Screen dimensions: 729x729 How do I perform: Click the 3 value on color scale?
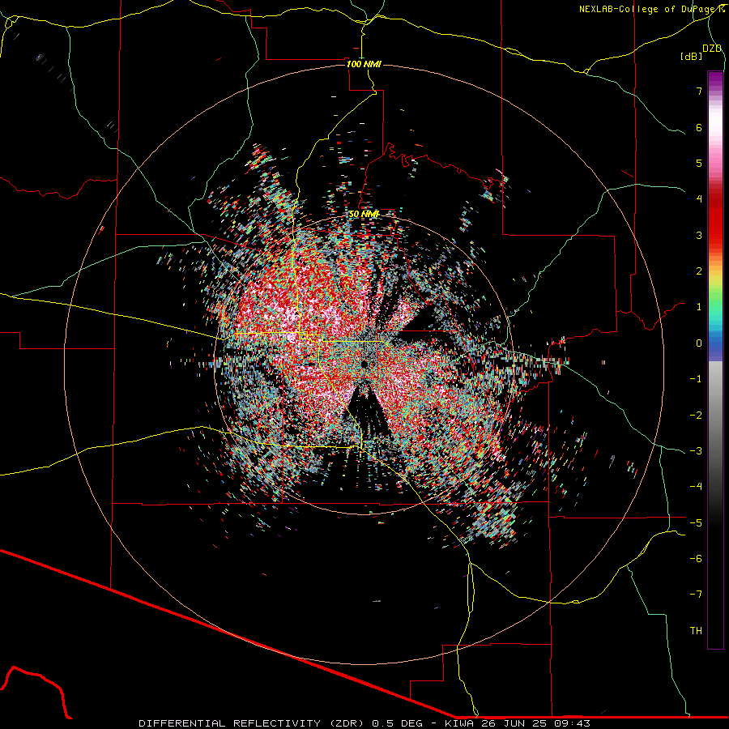(x=699, y=235)
